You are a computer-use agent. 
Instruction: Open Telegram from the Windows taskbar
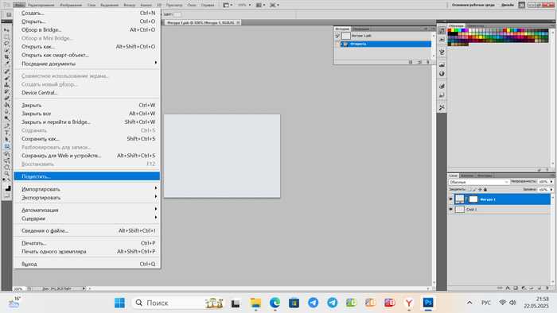[313, 303]
